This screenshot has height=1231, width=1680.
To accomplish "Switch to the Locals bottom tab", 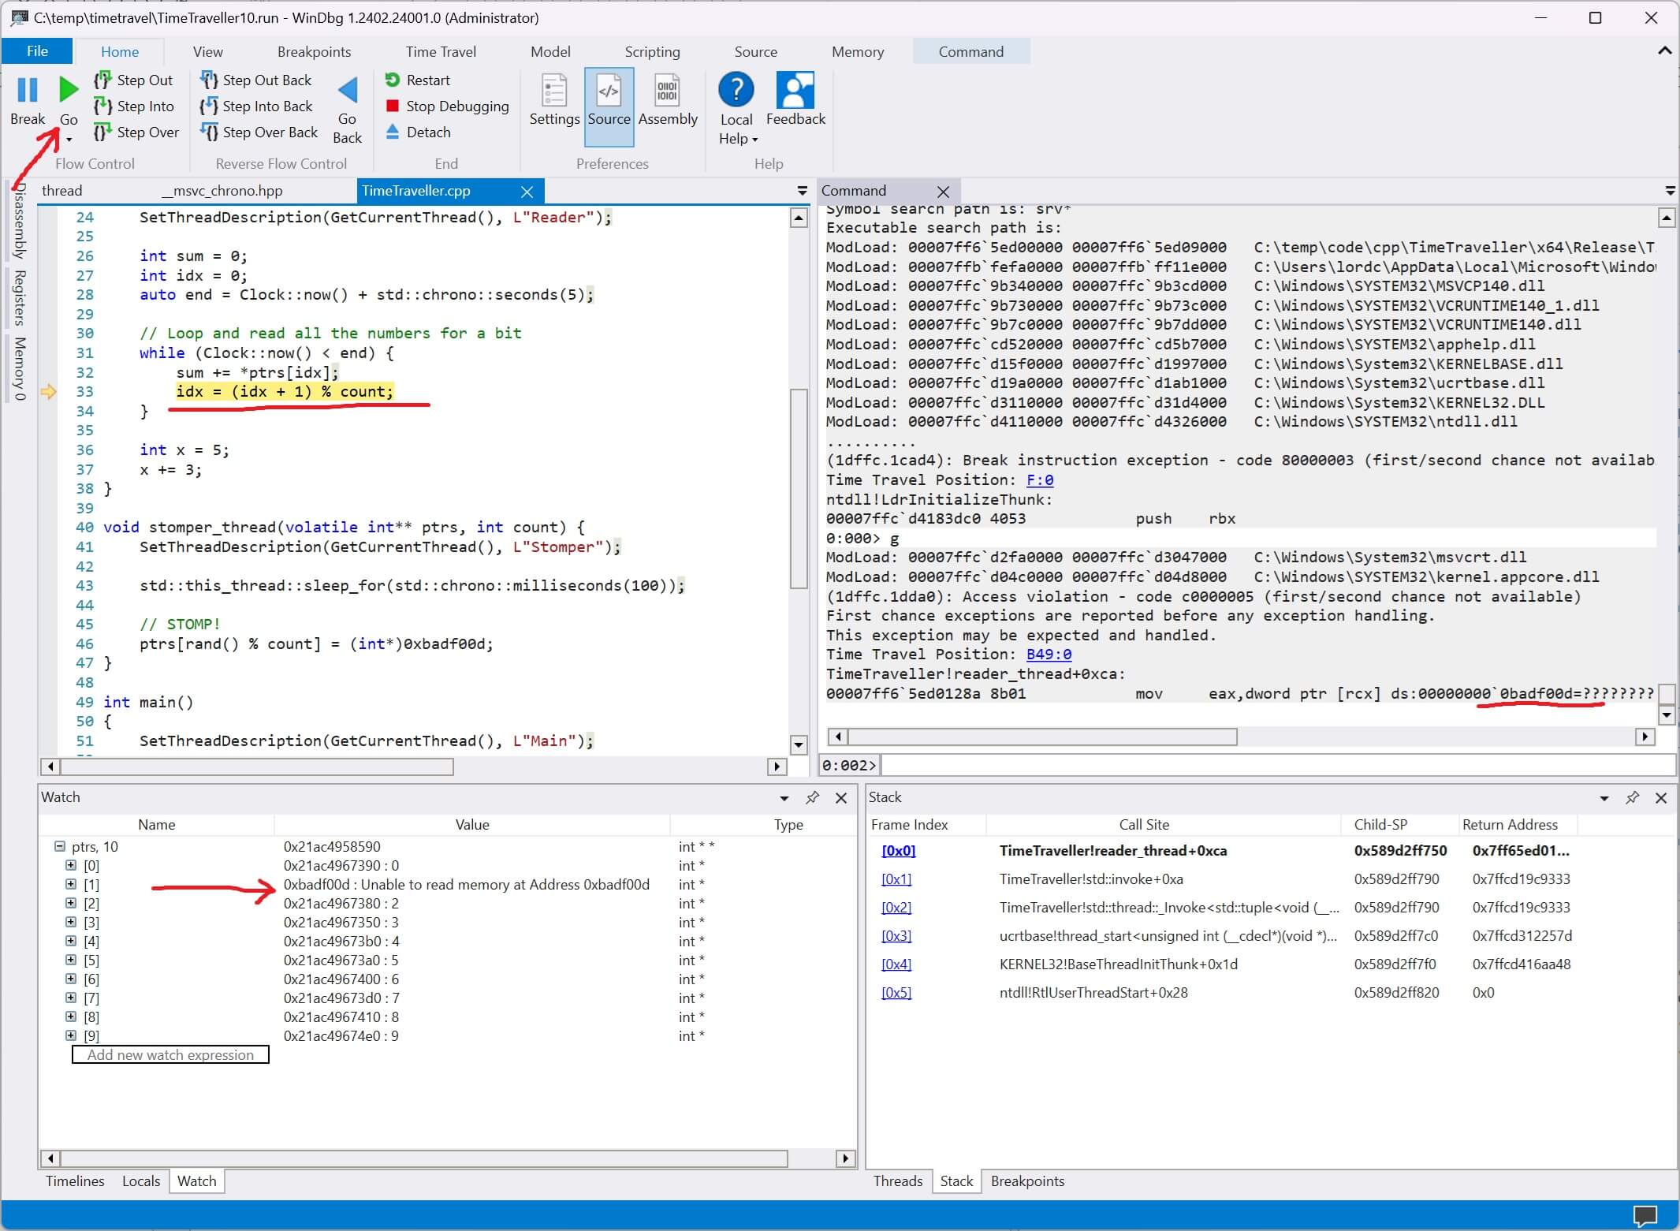I will [x=141, y=1181].
